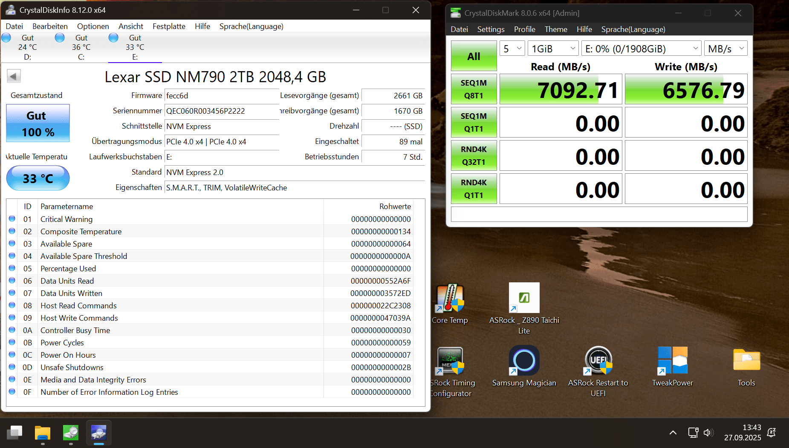789x448 pixels.
Task: Click Critical Warning status orb
Action: tap(12, 219)
